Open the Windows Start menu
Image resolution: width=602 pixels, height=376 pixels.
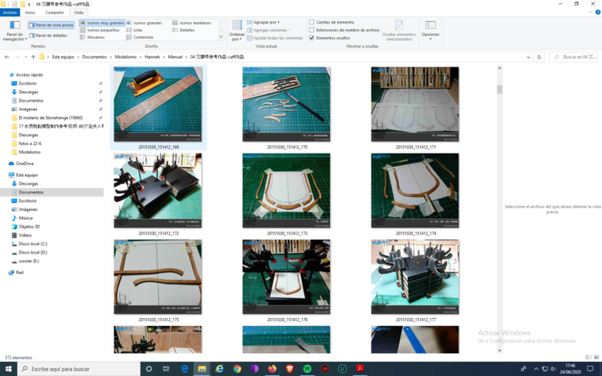[9, 369]
